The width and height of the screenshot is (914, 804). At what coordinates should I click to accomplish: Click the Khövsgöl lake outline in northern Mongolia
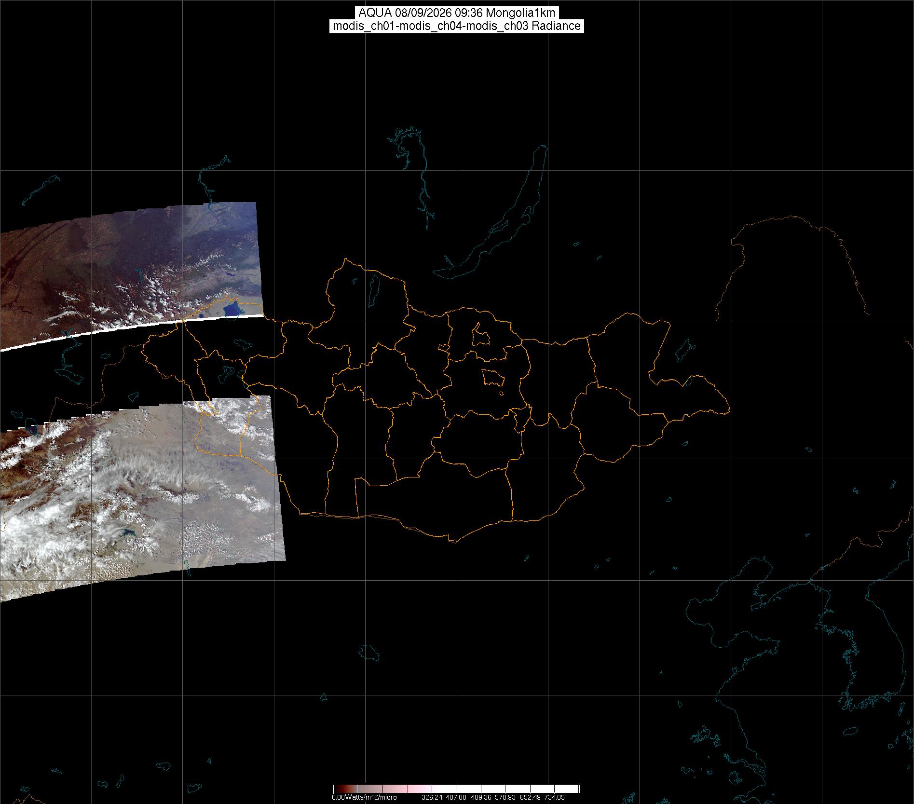[x=373, y=288]
